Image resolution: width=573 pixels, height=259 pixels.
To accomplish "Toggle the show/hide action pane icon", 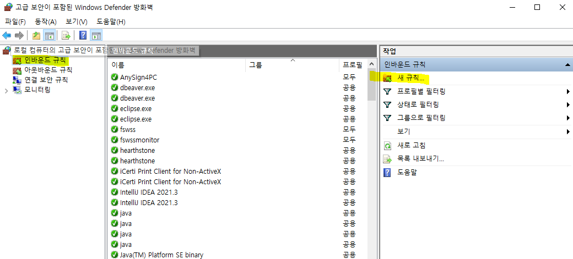I will pos(96,35).
